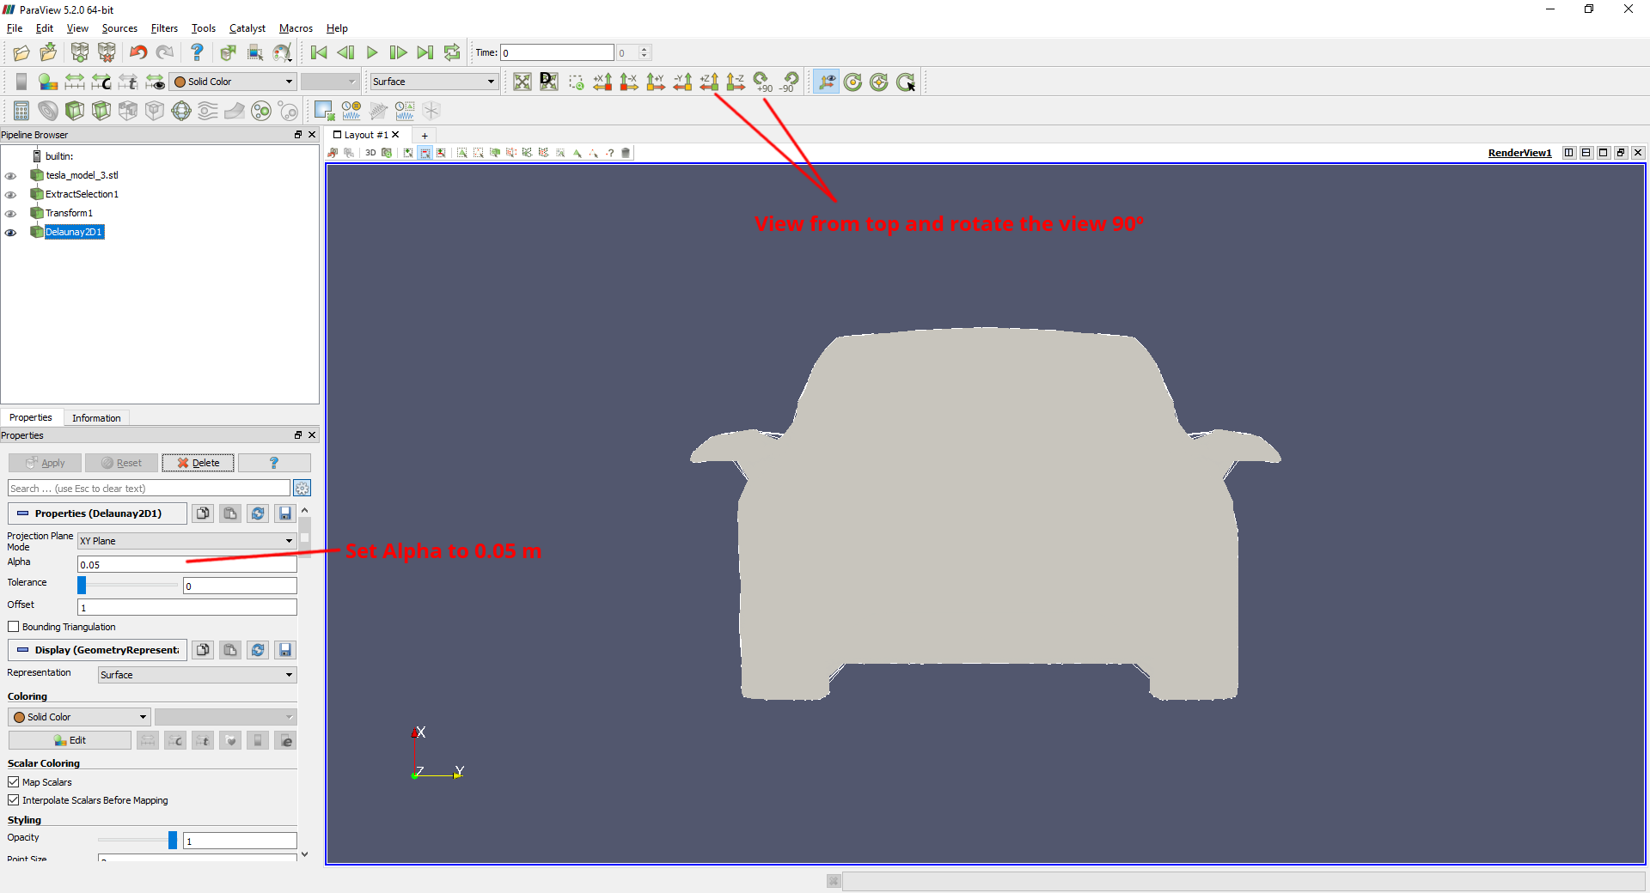Screen dimensions: 1650x893
Task: Click the Extract Selection filter icon
Action: click(x=323, y=111)
